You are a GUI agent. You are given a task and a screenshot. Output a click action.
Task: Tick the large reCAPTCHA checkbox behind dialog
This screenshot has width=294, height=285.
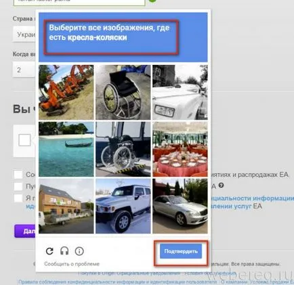pos(24,140)
